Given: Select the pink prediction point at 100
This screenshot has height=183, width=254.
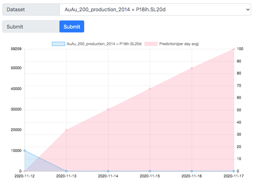Looking at the screenshot, I should [x=233, y=49].
